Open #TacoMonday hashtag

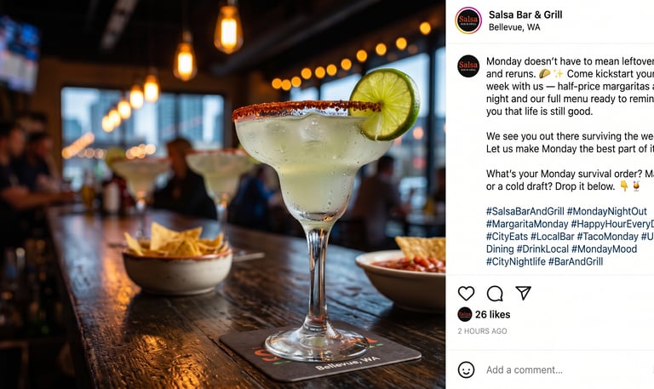[x=607, y=237]
